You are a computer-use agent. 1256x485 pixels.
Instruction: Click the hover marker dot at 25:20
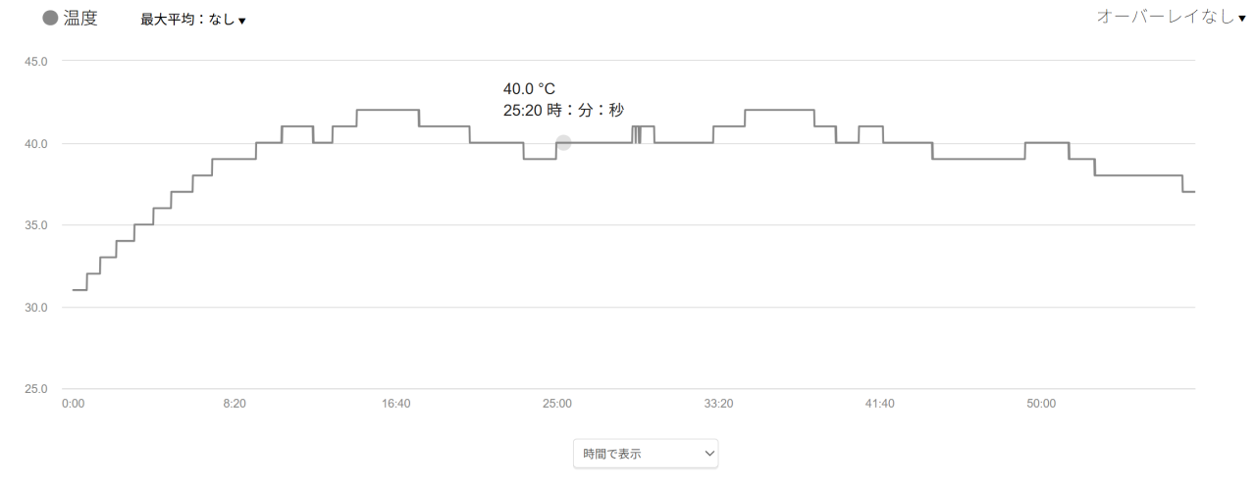(x=563, y=143)
